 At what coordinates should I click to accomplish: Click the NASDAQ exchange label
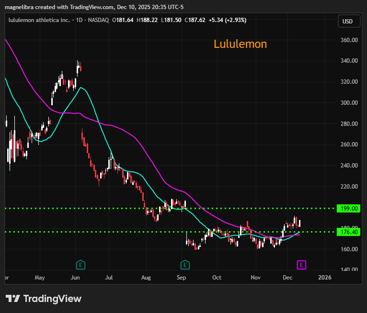[x=98, y=20]
